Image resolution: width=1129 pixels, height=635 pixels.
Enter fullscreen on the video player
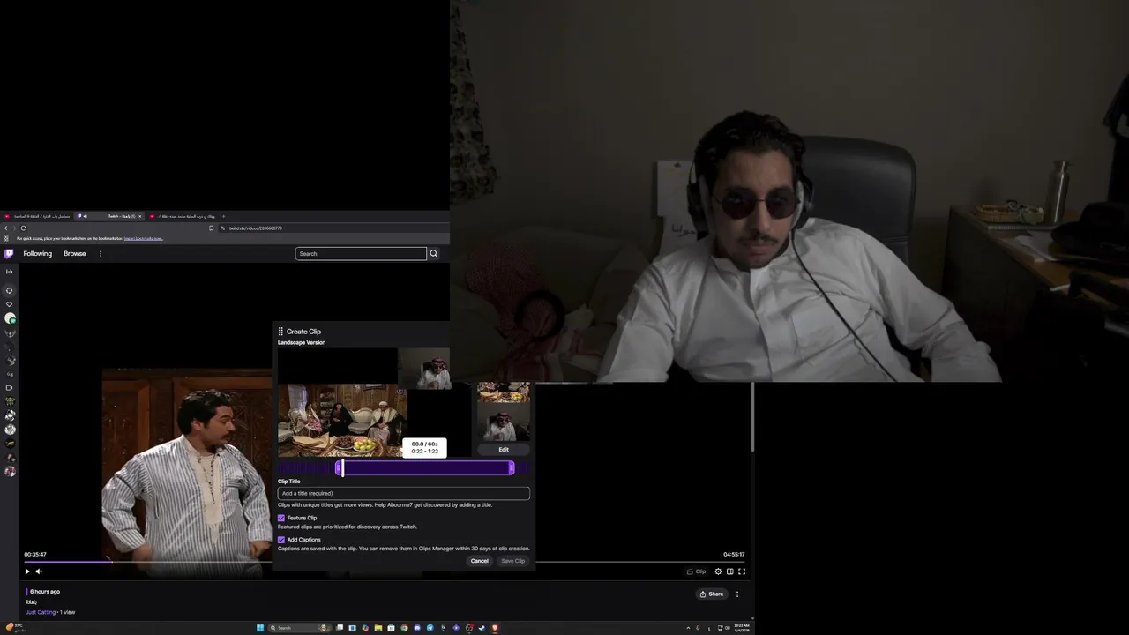(742, 571)
